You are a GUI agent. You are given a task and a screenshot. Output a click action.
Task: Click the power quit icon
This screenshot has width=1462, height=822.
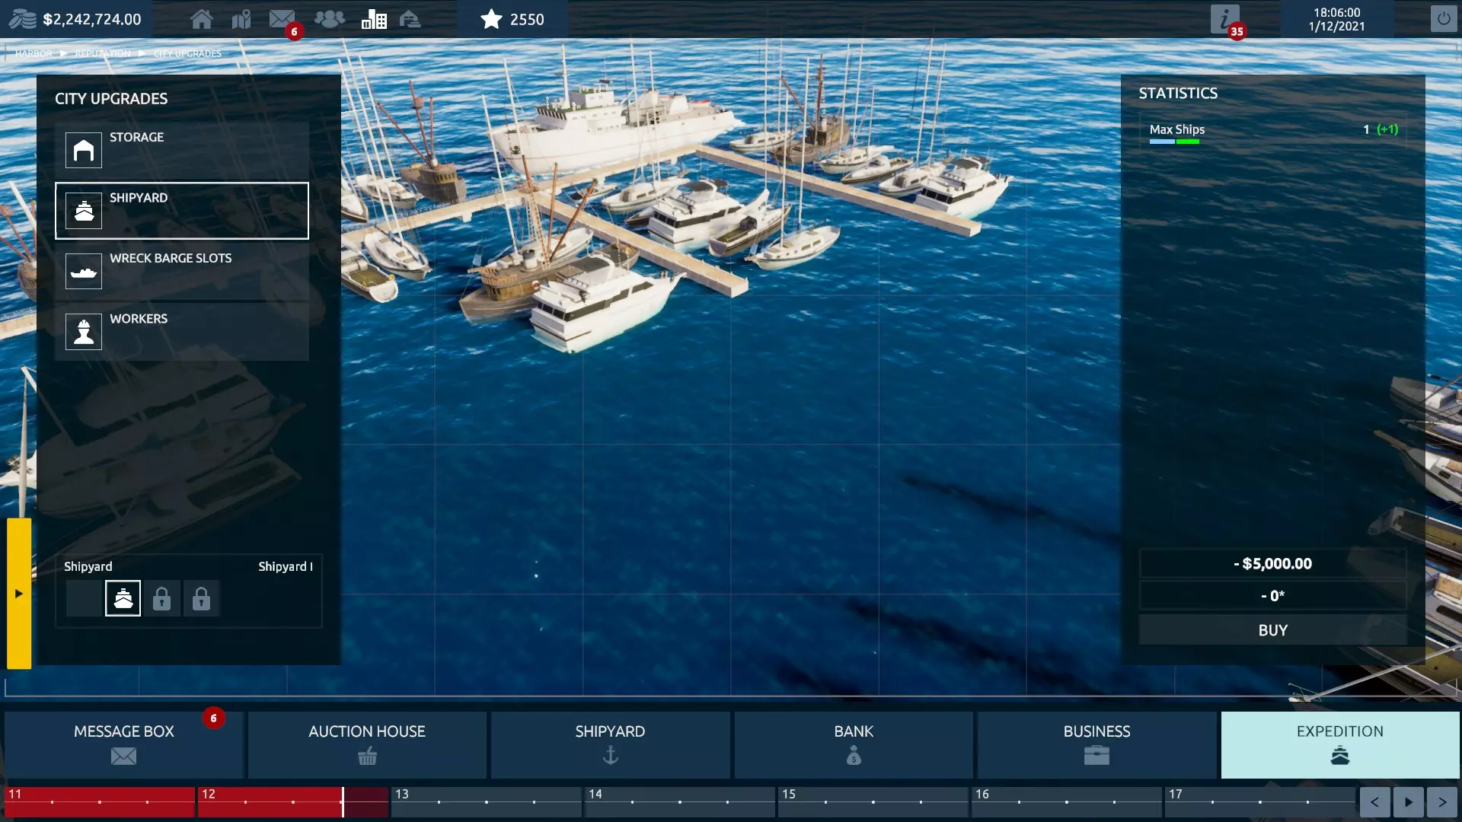point(1443,19)
